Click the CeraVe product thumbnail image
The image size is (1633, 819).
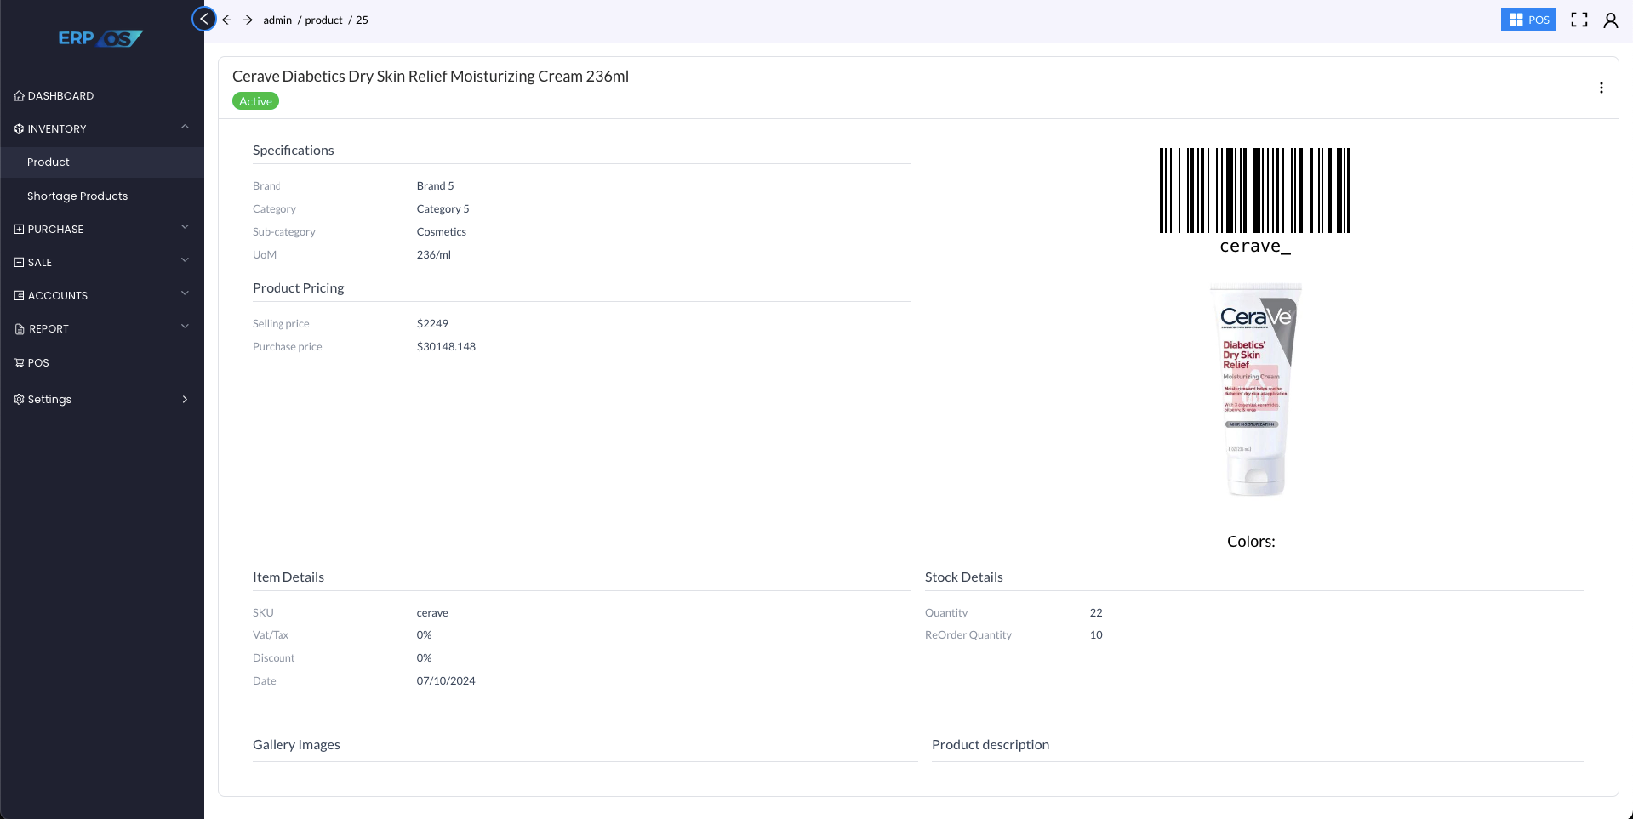coord(1255,390)
